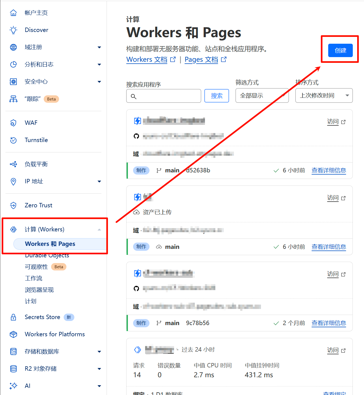Screen dimensions: 364x395
Task: Click the blue 创建 button
Action: click(x=340, y=51)
